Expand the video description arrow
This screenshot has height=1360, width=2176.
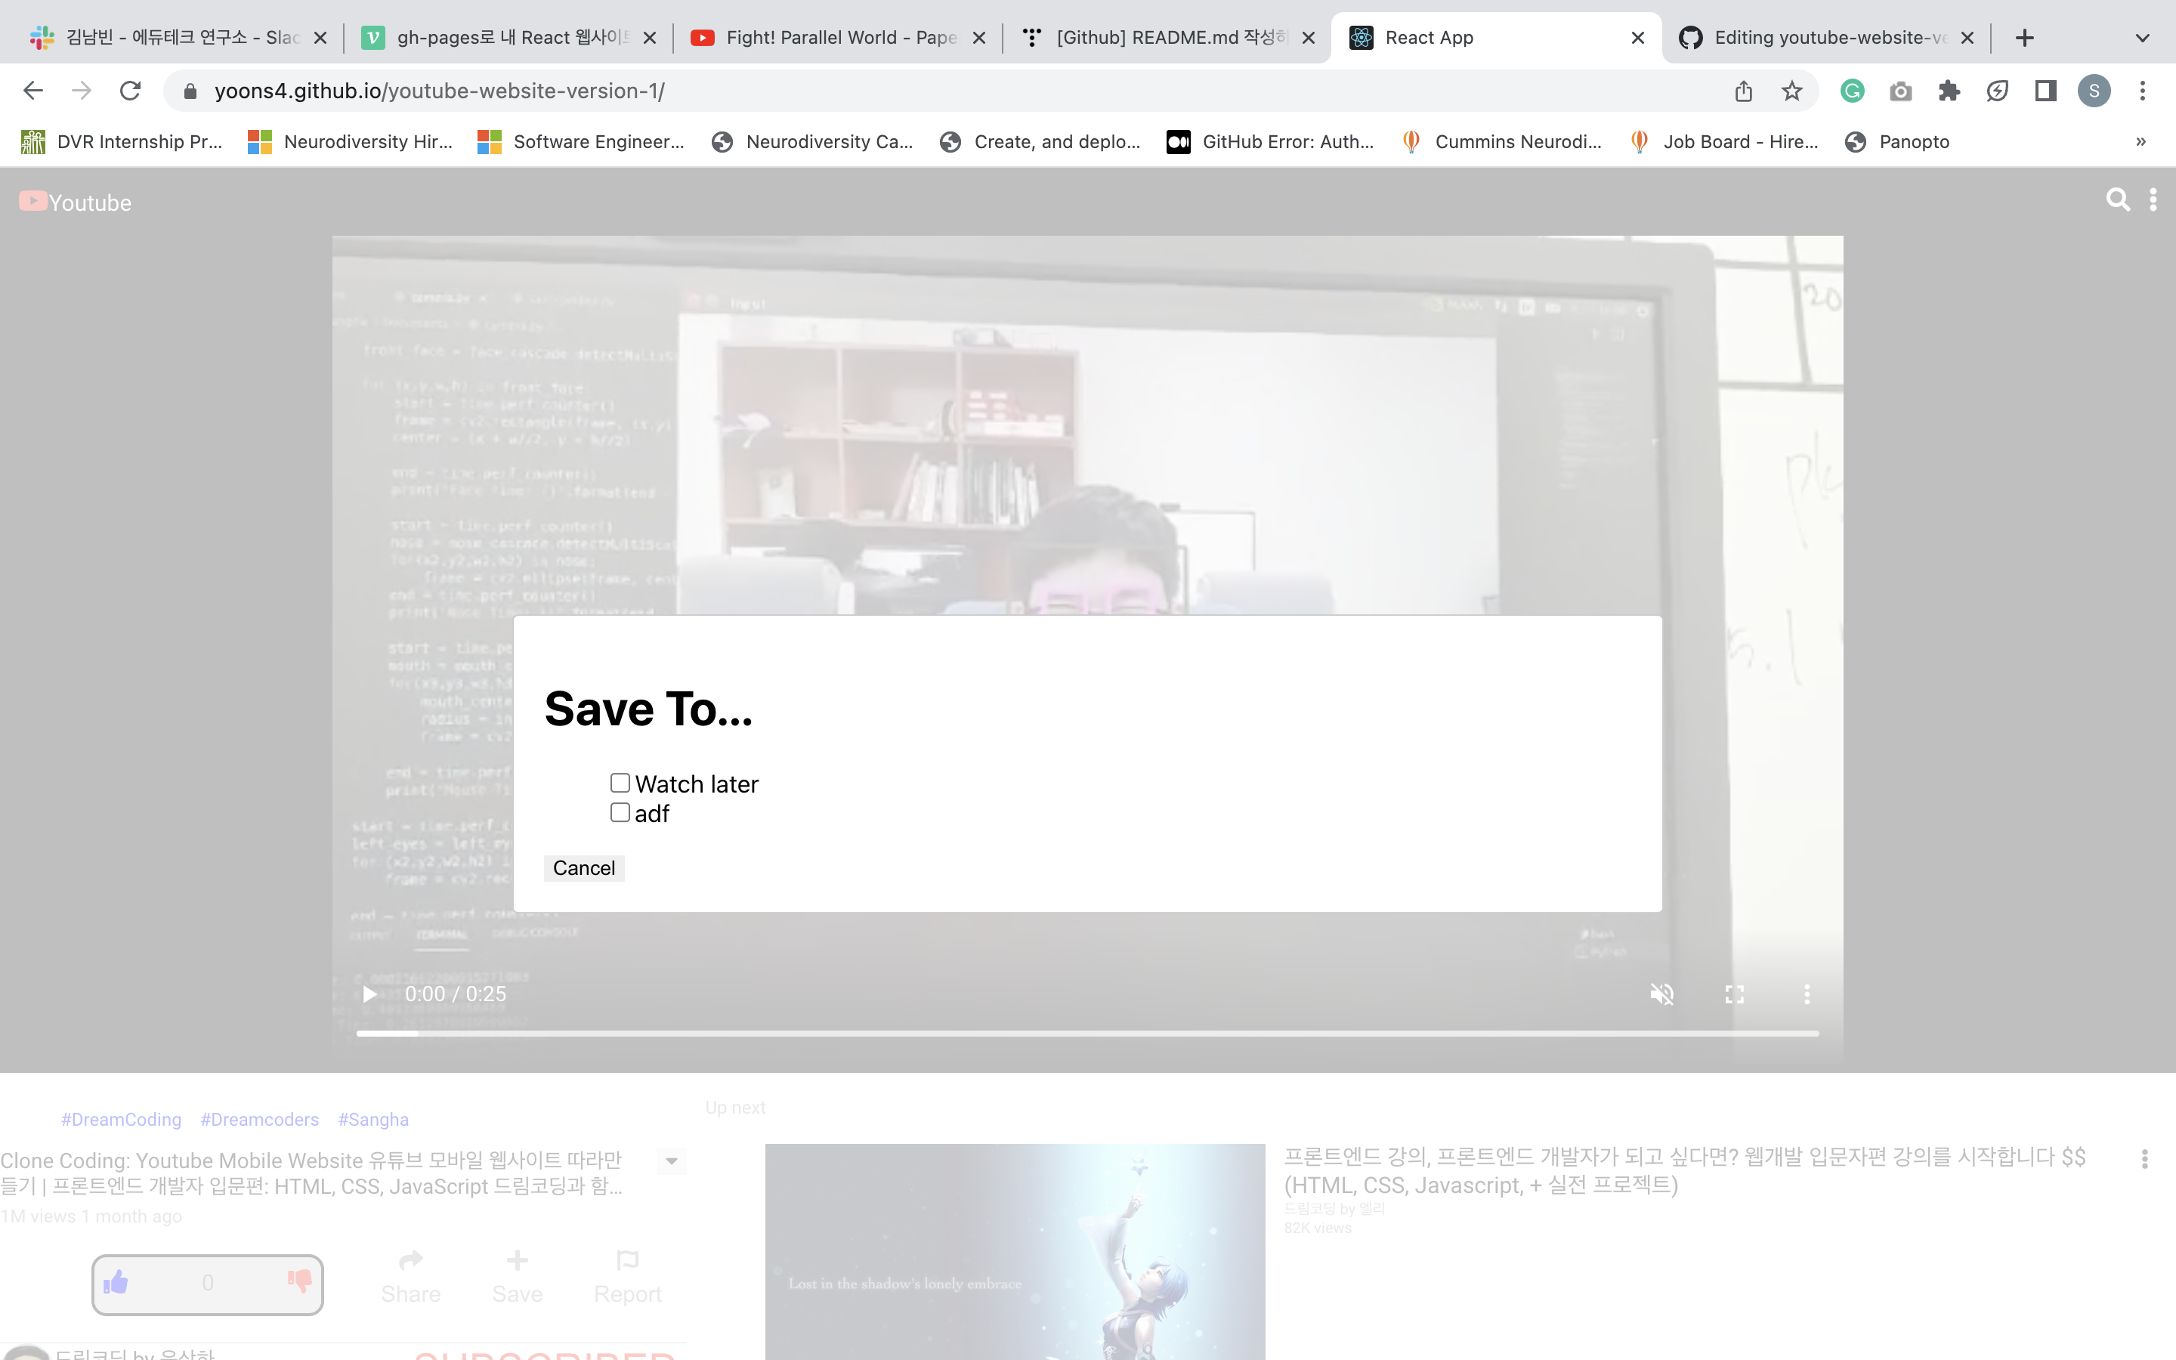[x=672, y=1161]
